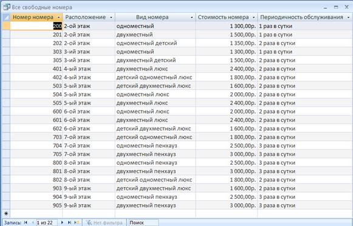This screenshot has width=353, height=226.
Task: Click room number cell 200
Action: (36, 26)
